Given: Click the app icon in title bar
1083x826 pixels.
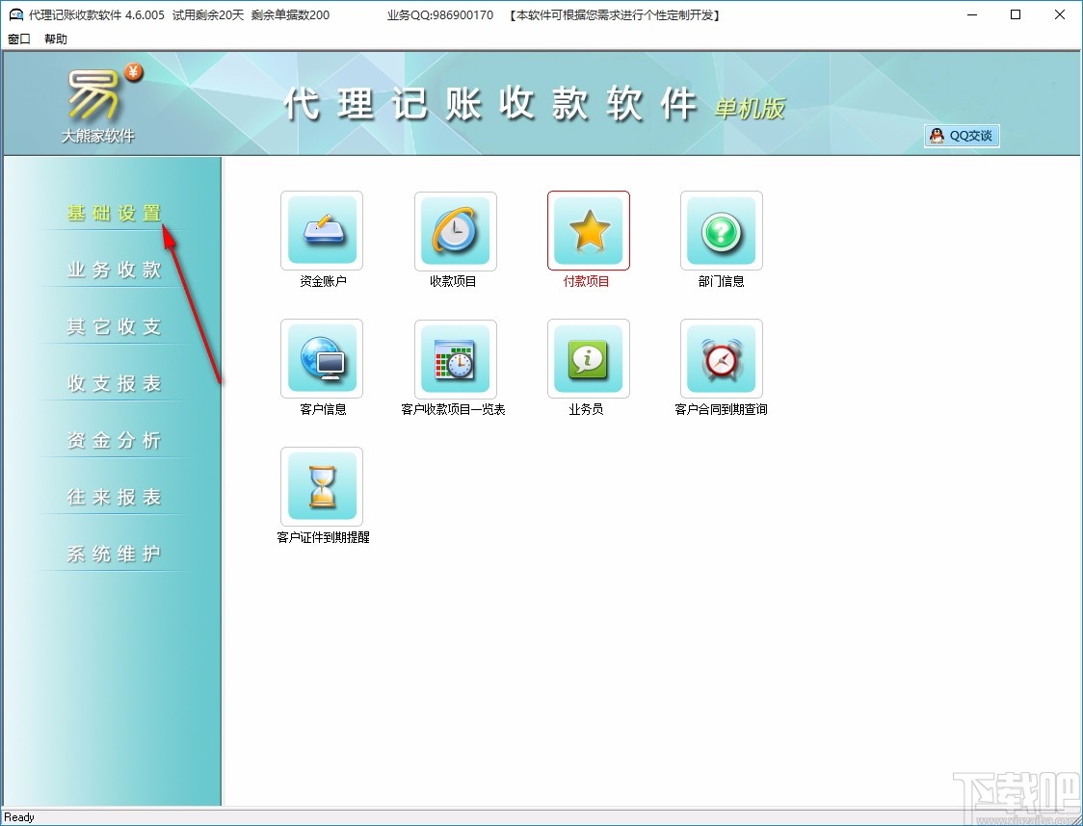Looking at the screenshot, I should click(15, 14).
